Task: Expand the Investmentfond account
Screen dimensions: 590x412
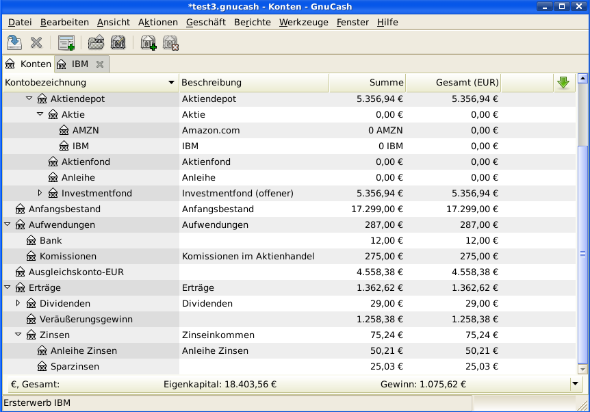Action: pos(40,193)
